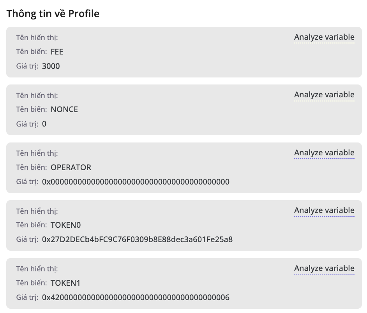This screenshot has height=313, width=367.
Task: Click the OPERATOR variable name
Action: pyautogui.click(x=71, y=167)
